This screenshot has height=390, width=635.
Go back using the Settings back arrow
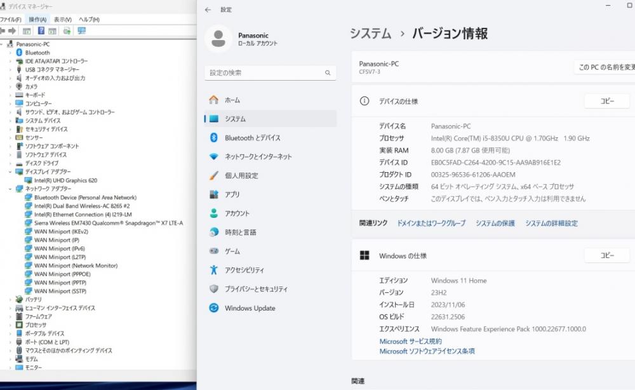click(208, 10)
